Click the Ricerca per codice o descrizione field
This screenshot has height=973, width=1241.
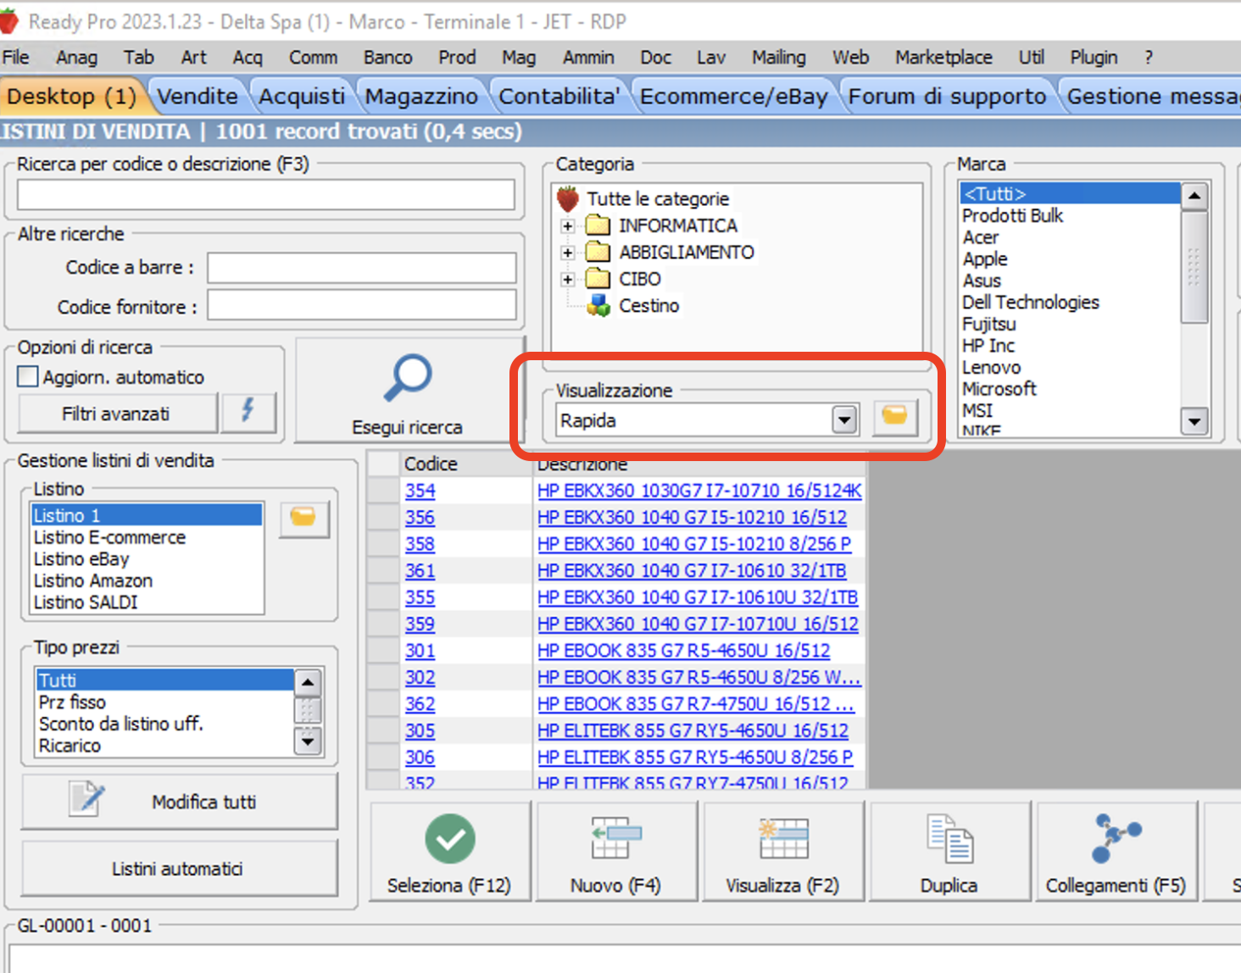click(x=266, y=194)
